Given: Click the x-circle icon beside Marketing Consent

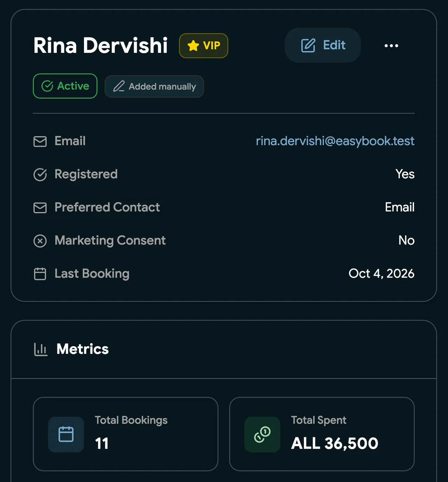Looking at the screenshot, I should (40, 241).
